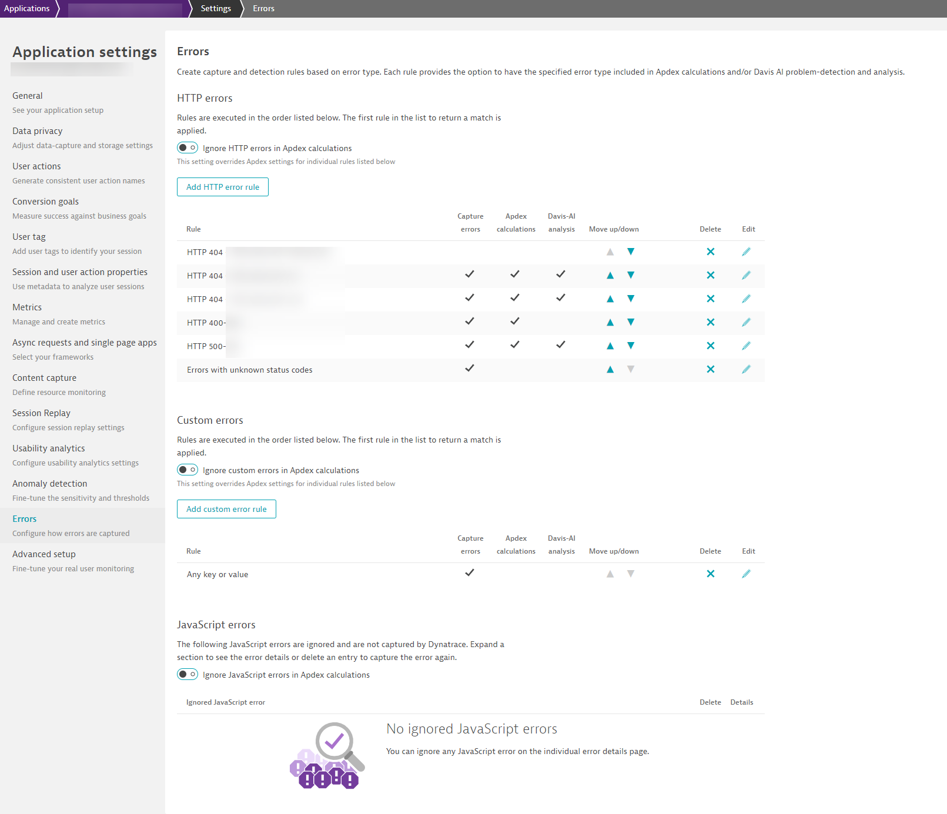Click the Add HTTP error rule button
Image resolution: width=947 pixels, height=814 pixels.
click(x=223, y=187)
